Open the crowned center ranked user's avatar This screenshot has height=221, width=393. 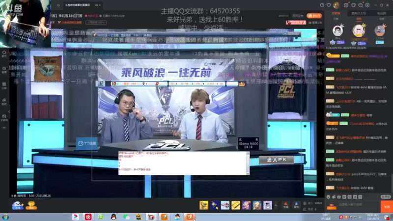pyautogui.click(x=359, y=30)
